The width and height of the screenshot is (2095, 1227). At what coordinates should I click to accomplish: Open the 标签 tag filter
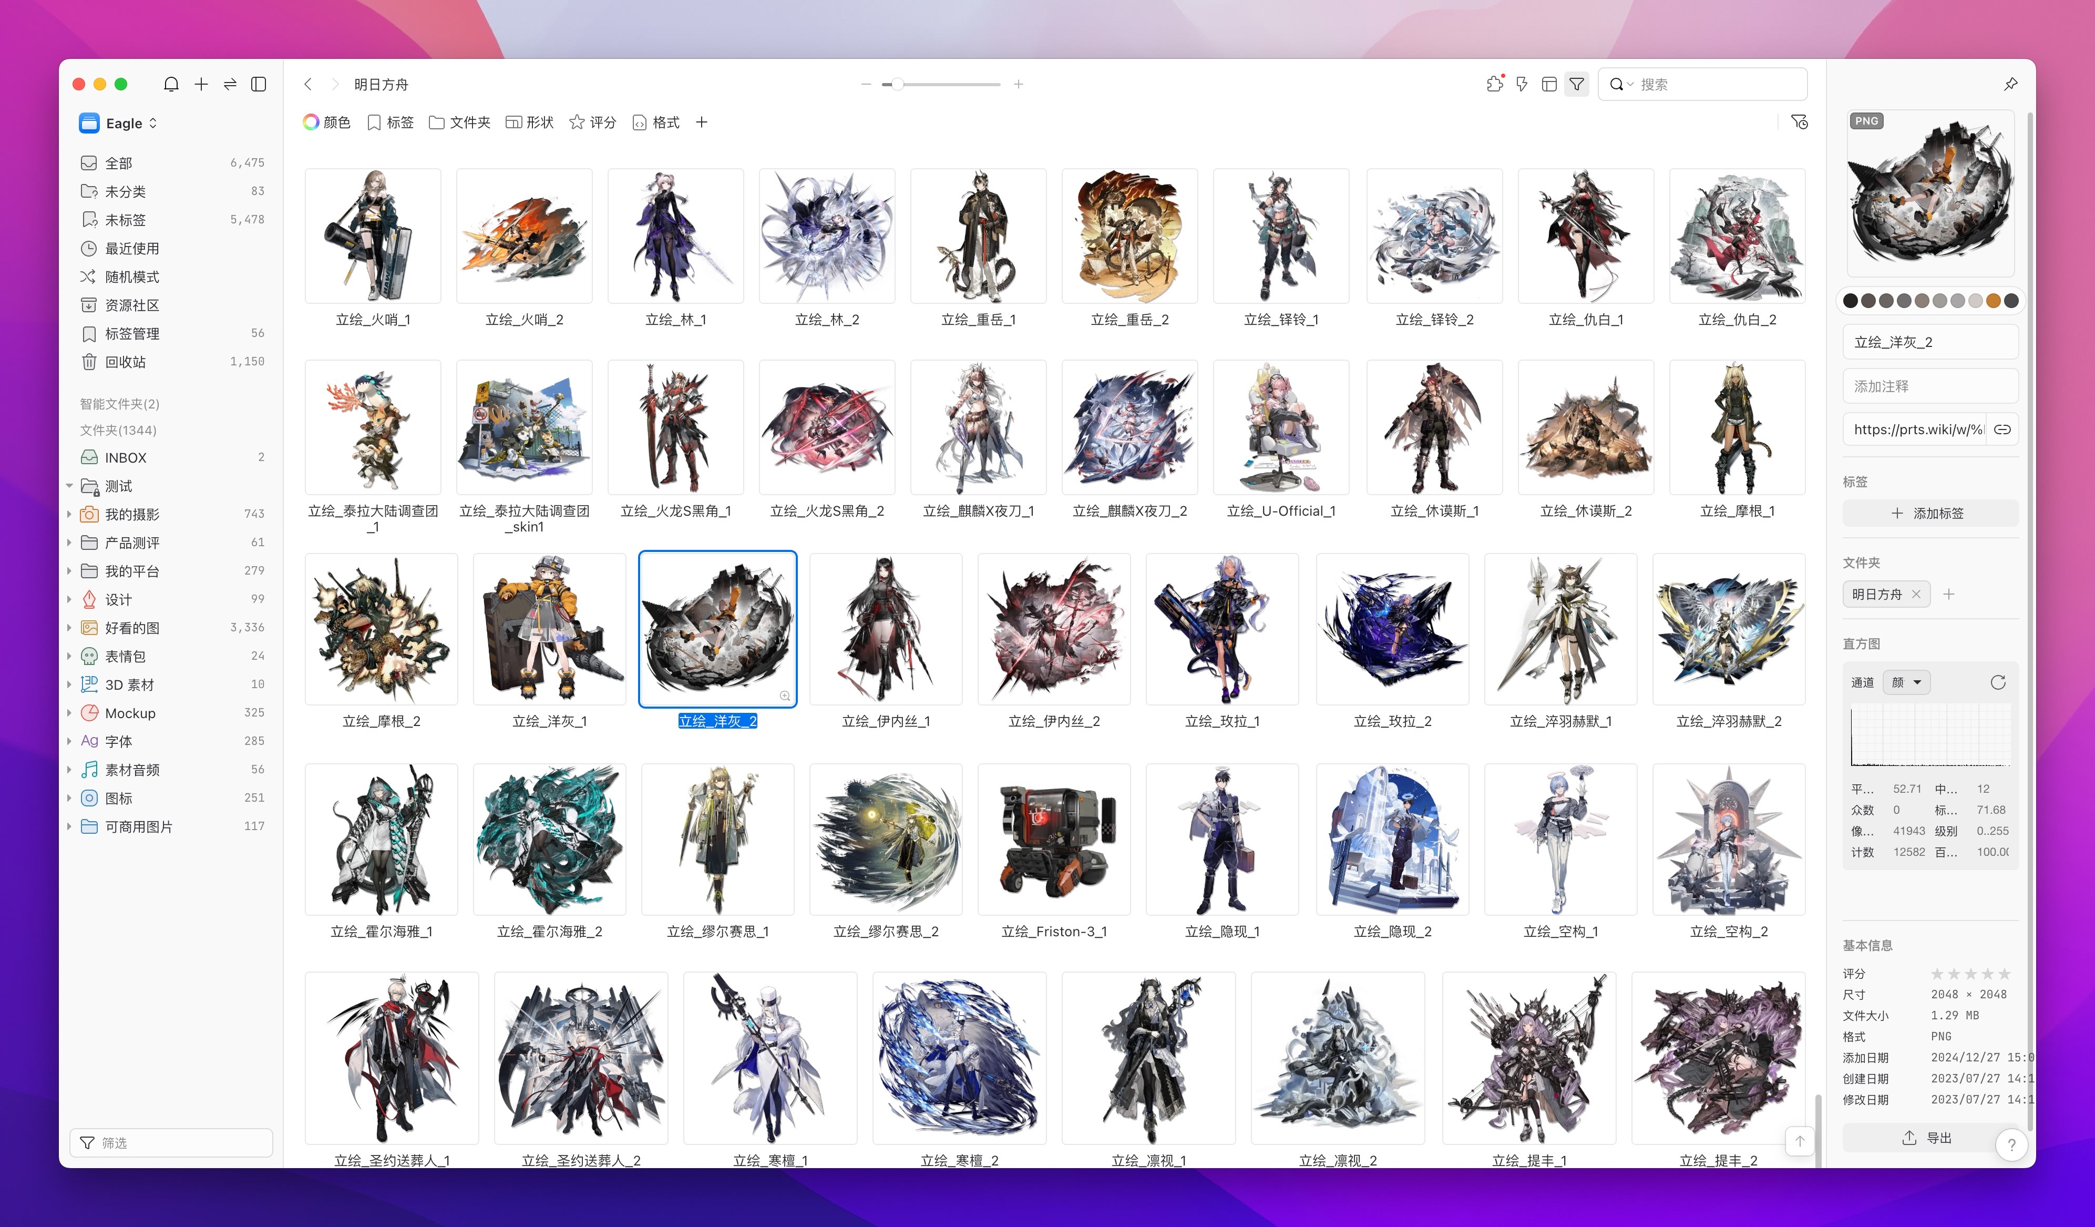point(391,122)
